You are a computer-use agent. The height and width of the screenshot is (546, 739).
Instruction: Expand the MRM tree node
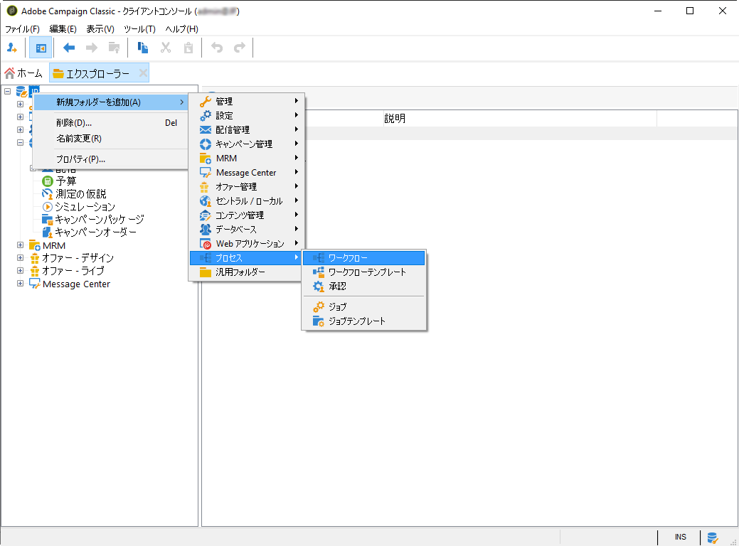click(x=20, y=245)
